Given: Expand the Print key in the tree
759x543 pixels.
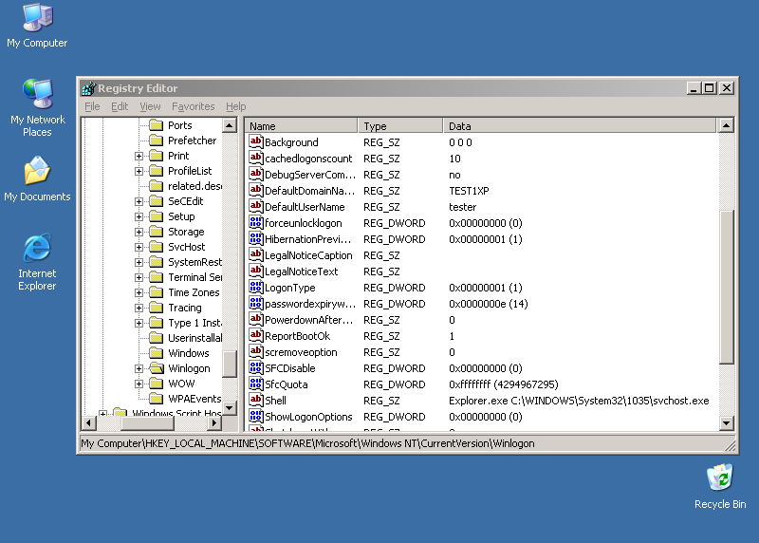Looking at the screenshot, I should tap(139, 156).
